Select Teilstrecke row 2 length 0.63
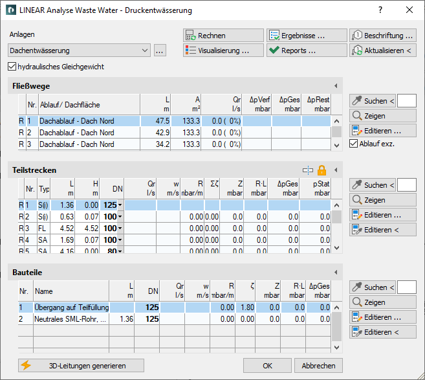This screenshot has height=380, width=425. [x=175, y=217]
